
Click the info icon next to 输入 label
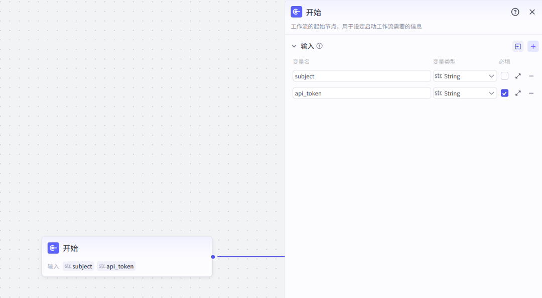tap(319, 46)
